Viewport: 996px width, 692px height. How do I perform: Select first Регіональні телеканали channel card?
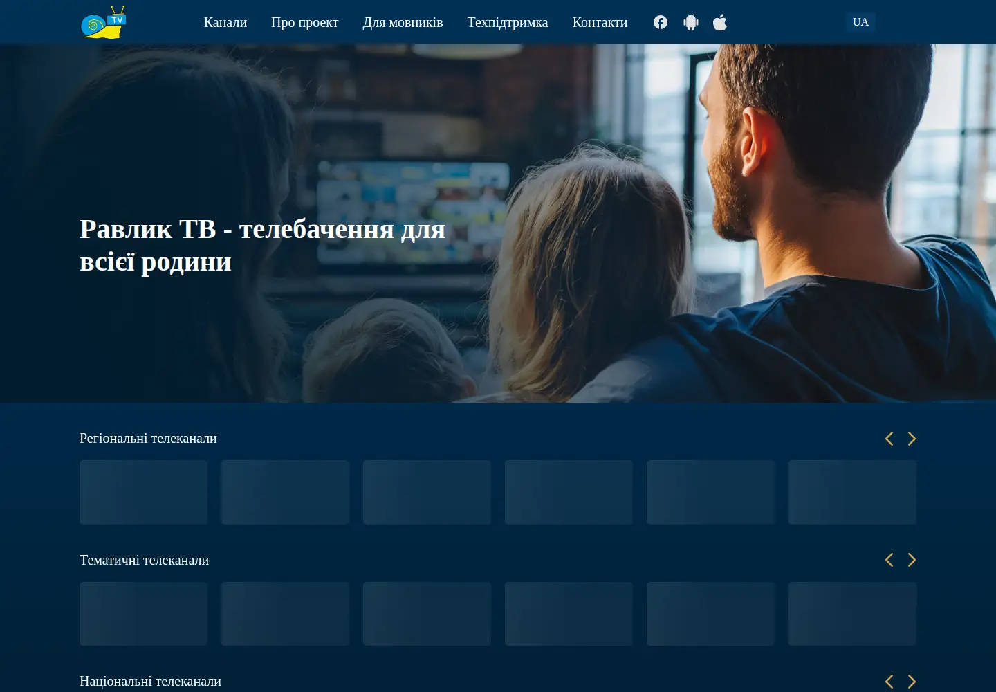(144, 492)
